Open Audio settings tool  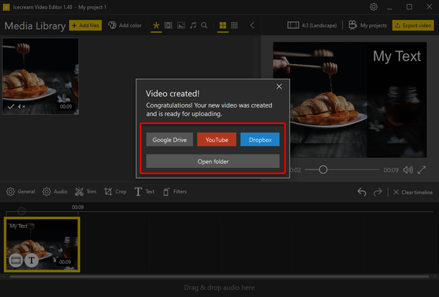pyautogui.click(x=55, y=192)
